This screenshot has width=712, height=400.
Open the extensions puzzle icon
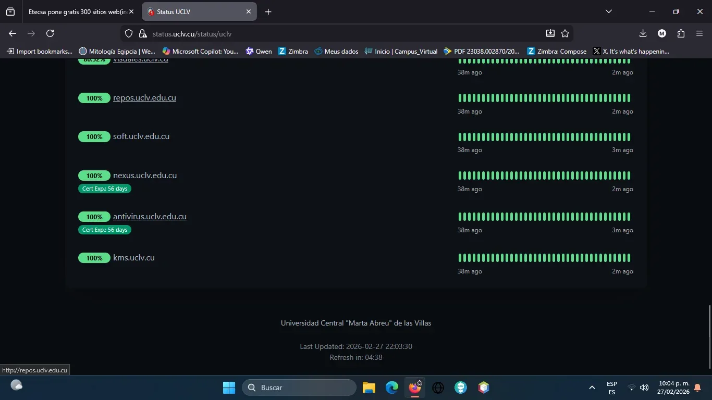click(681, 33)
